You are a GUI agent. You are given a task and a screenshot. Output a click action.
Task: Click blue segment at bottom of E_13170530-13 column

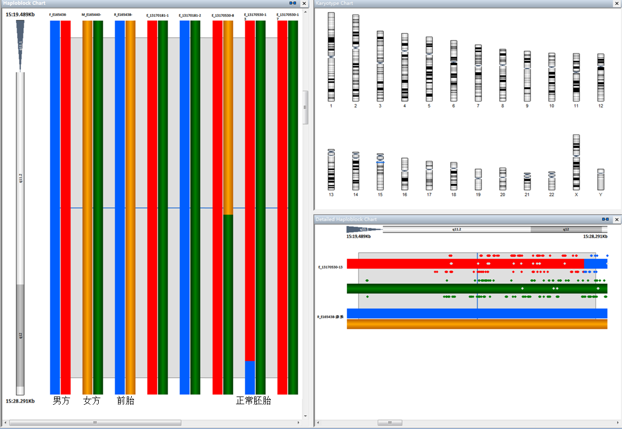coord(250,377)
